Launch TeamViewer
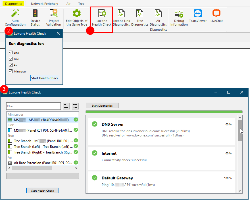Screen dimensions: 250x201 click(x=198, y=16)
